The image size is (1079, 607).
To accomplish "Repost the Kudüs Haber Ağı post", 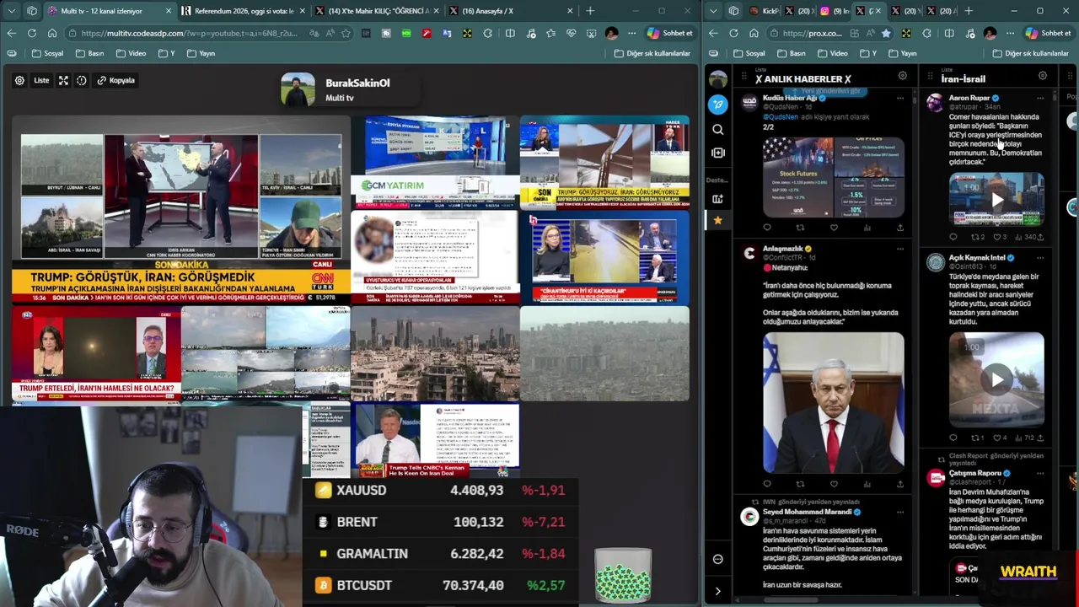I will [800, 228].
